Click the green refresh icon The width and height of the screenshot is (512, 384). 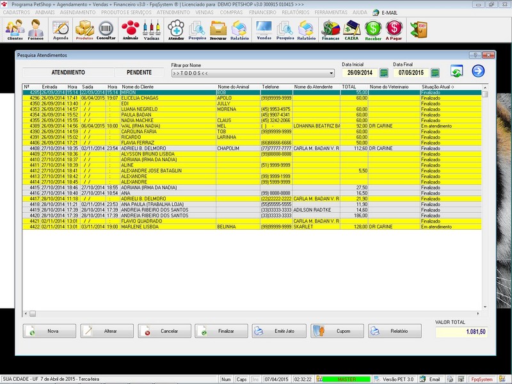(x=456, y=71)
